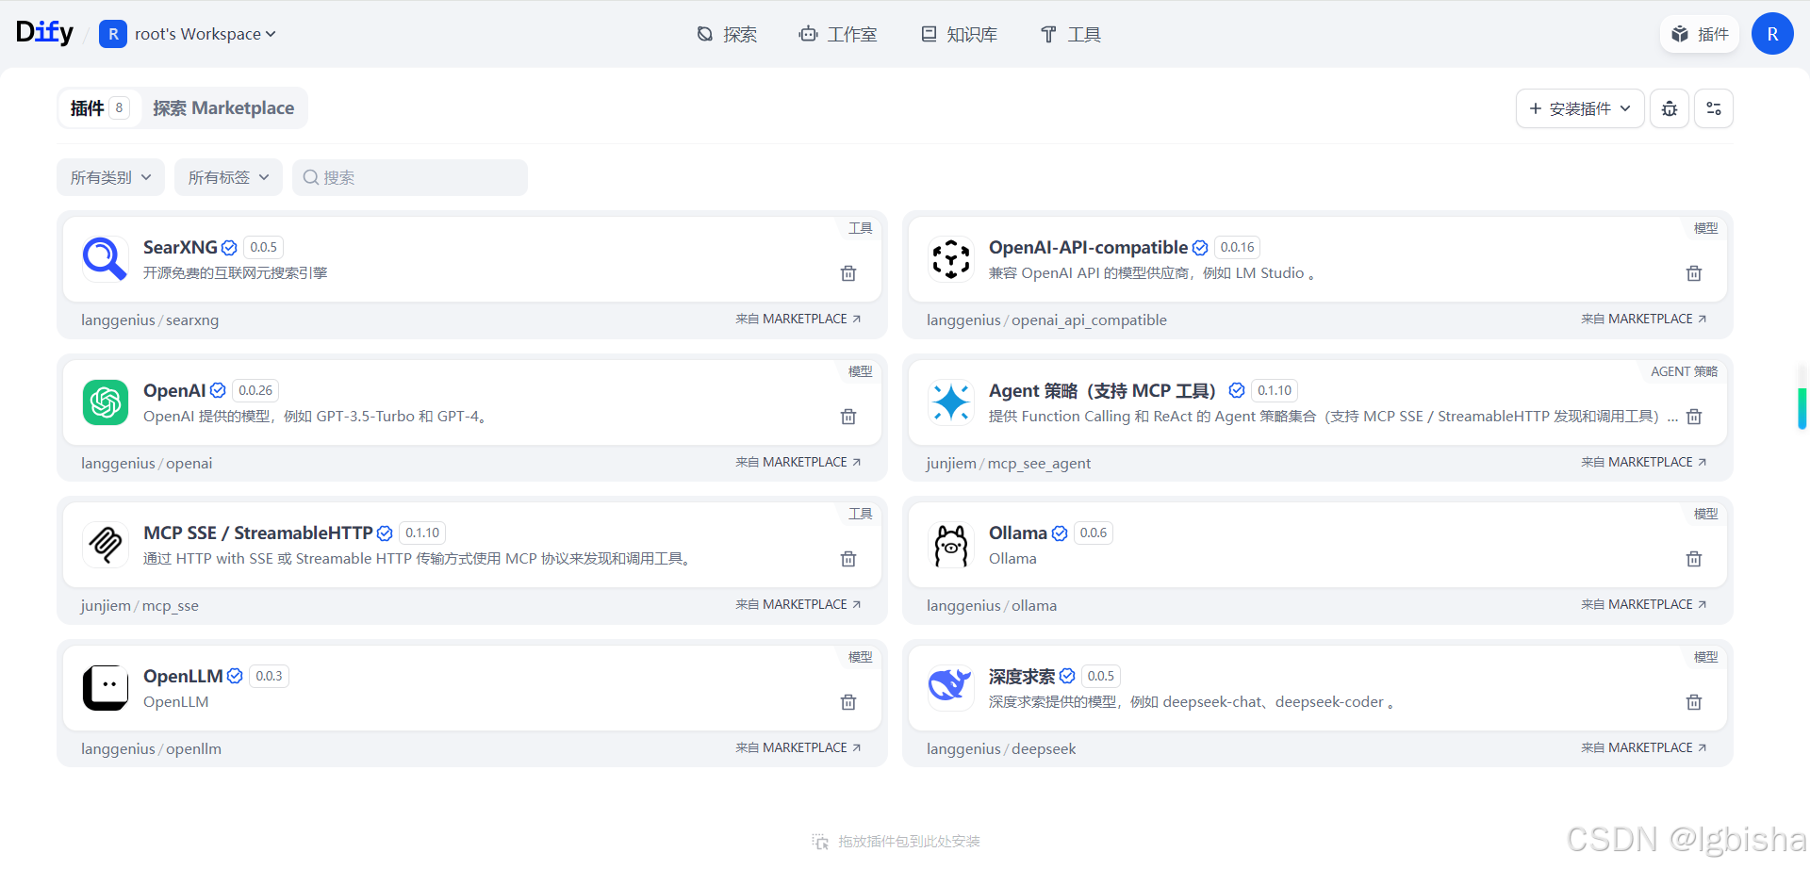Click the OpenLLM plugin title
This screenshot has height=869, width=1810.
[183, 676]
